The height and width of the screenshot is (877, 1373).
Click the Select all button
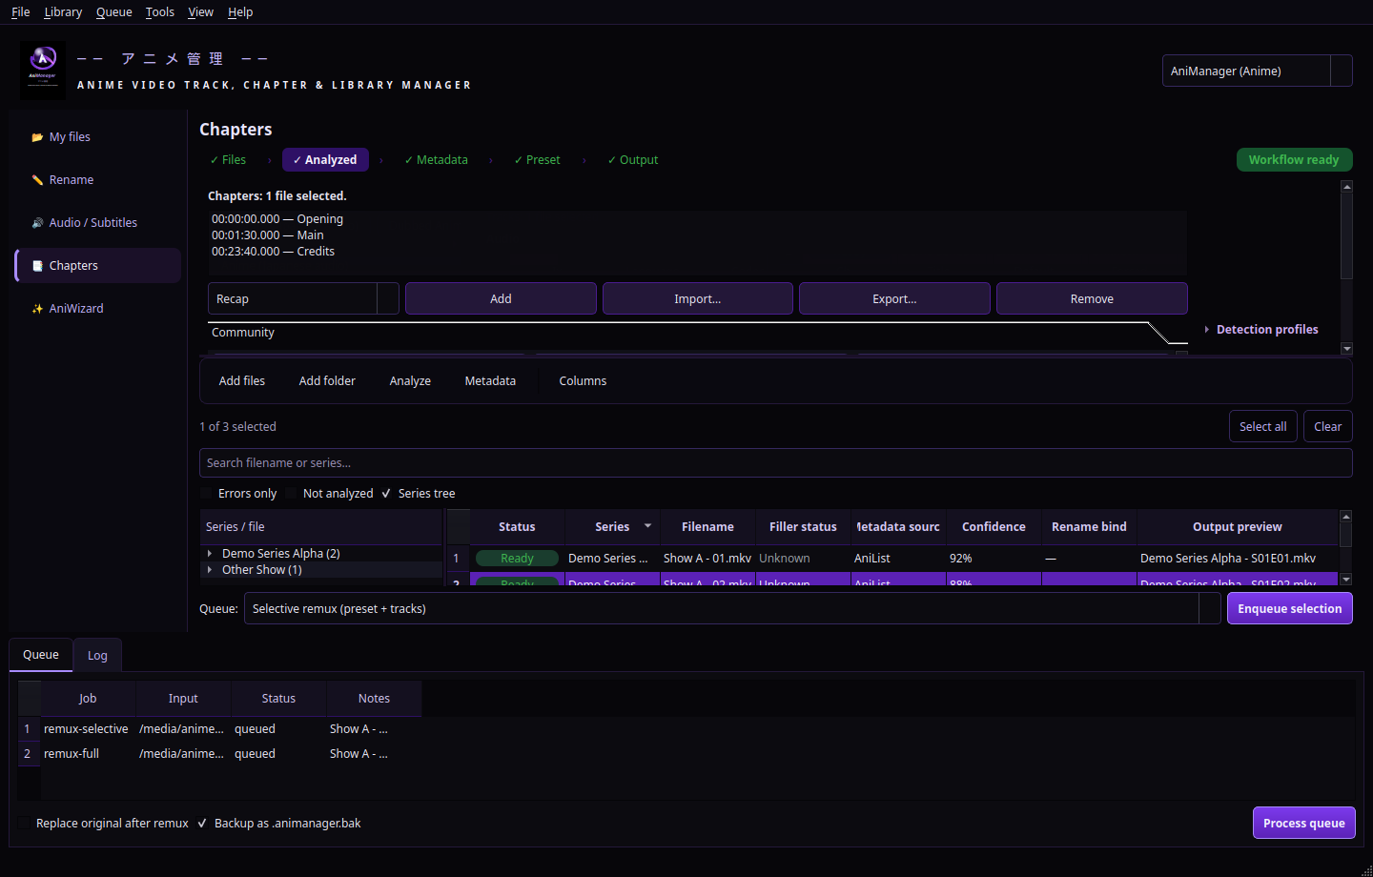(x=1263, y=427)
